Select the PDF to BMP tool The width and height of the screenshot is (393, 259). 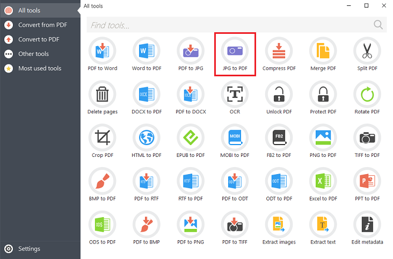(147, 228)
